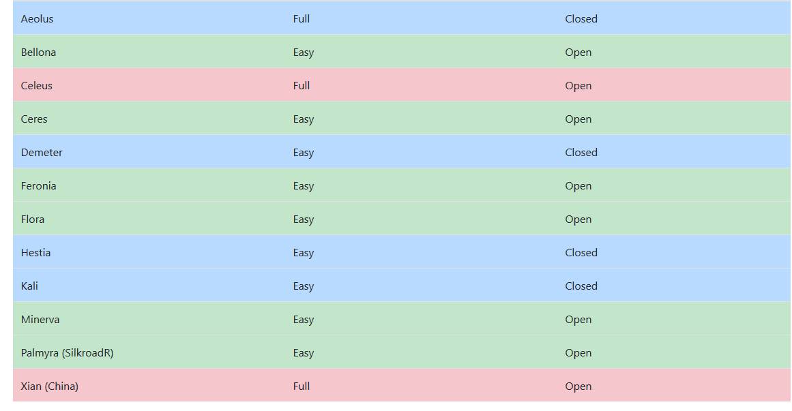Click Easy capacity in the Kali row

(304, 286)
